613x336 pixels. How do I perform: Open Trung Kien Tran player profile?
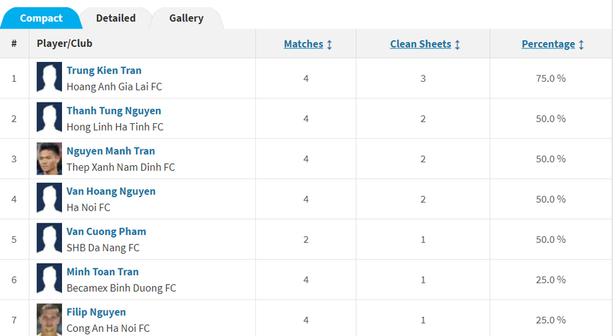tap(104, 70)
